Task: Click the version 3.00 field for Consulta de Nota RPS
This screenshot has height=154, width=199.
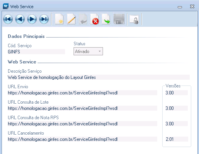Action: tap(177, 124)
